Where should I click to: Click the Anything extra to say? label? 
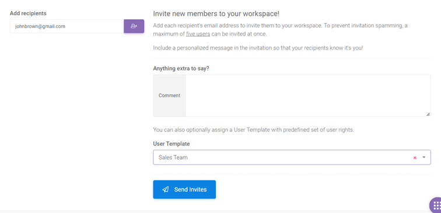[x=181, y=68]
